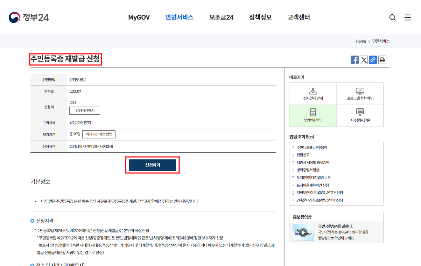Share the page via the X icon

(364, 59)
